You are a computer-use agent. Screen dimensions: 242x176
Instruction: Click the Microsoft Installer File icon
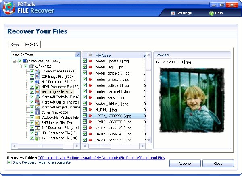(38, 97)
